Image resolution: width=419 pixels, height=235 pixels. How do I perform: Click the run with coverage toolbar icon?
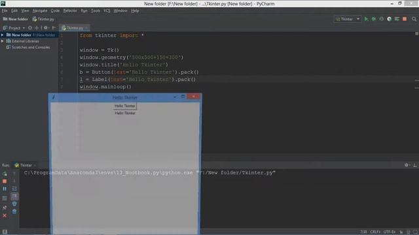pos(382,19)
